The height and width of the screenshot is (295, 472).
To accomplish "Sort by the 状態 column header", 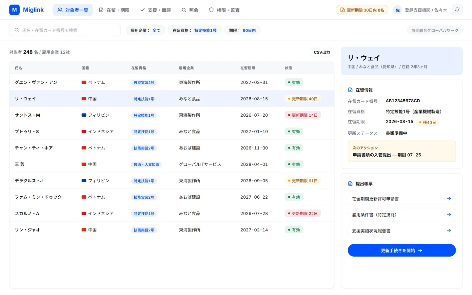I will coord(288,68).
